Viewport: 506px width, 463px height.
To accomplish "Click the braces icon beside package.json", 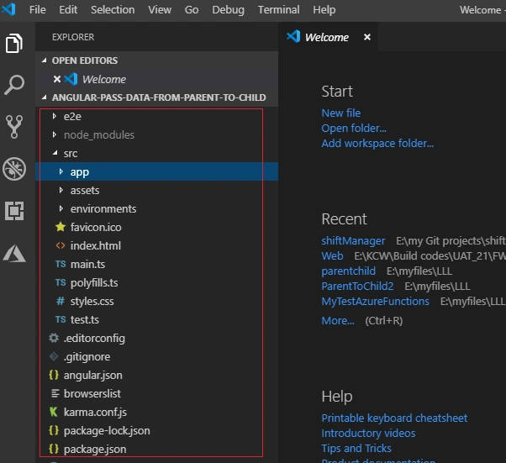I will pos(54,449).
